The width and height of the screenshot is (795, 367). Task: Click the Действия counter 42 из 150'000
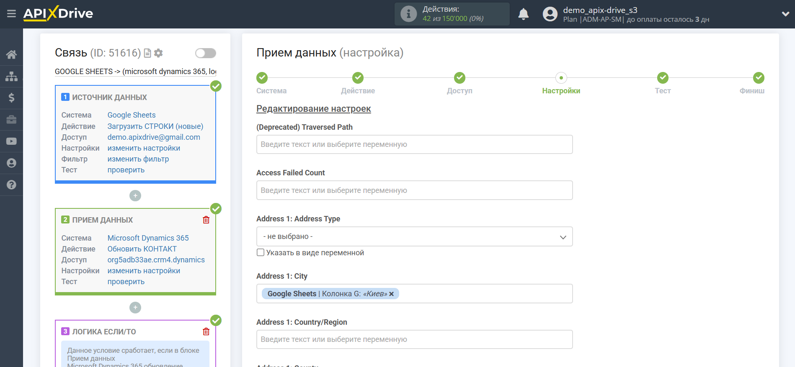click(453, 18)
